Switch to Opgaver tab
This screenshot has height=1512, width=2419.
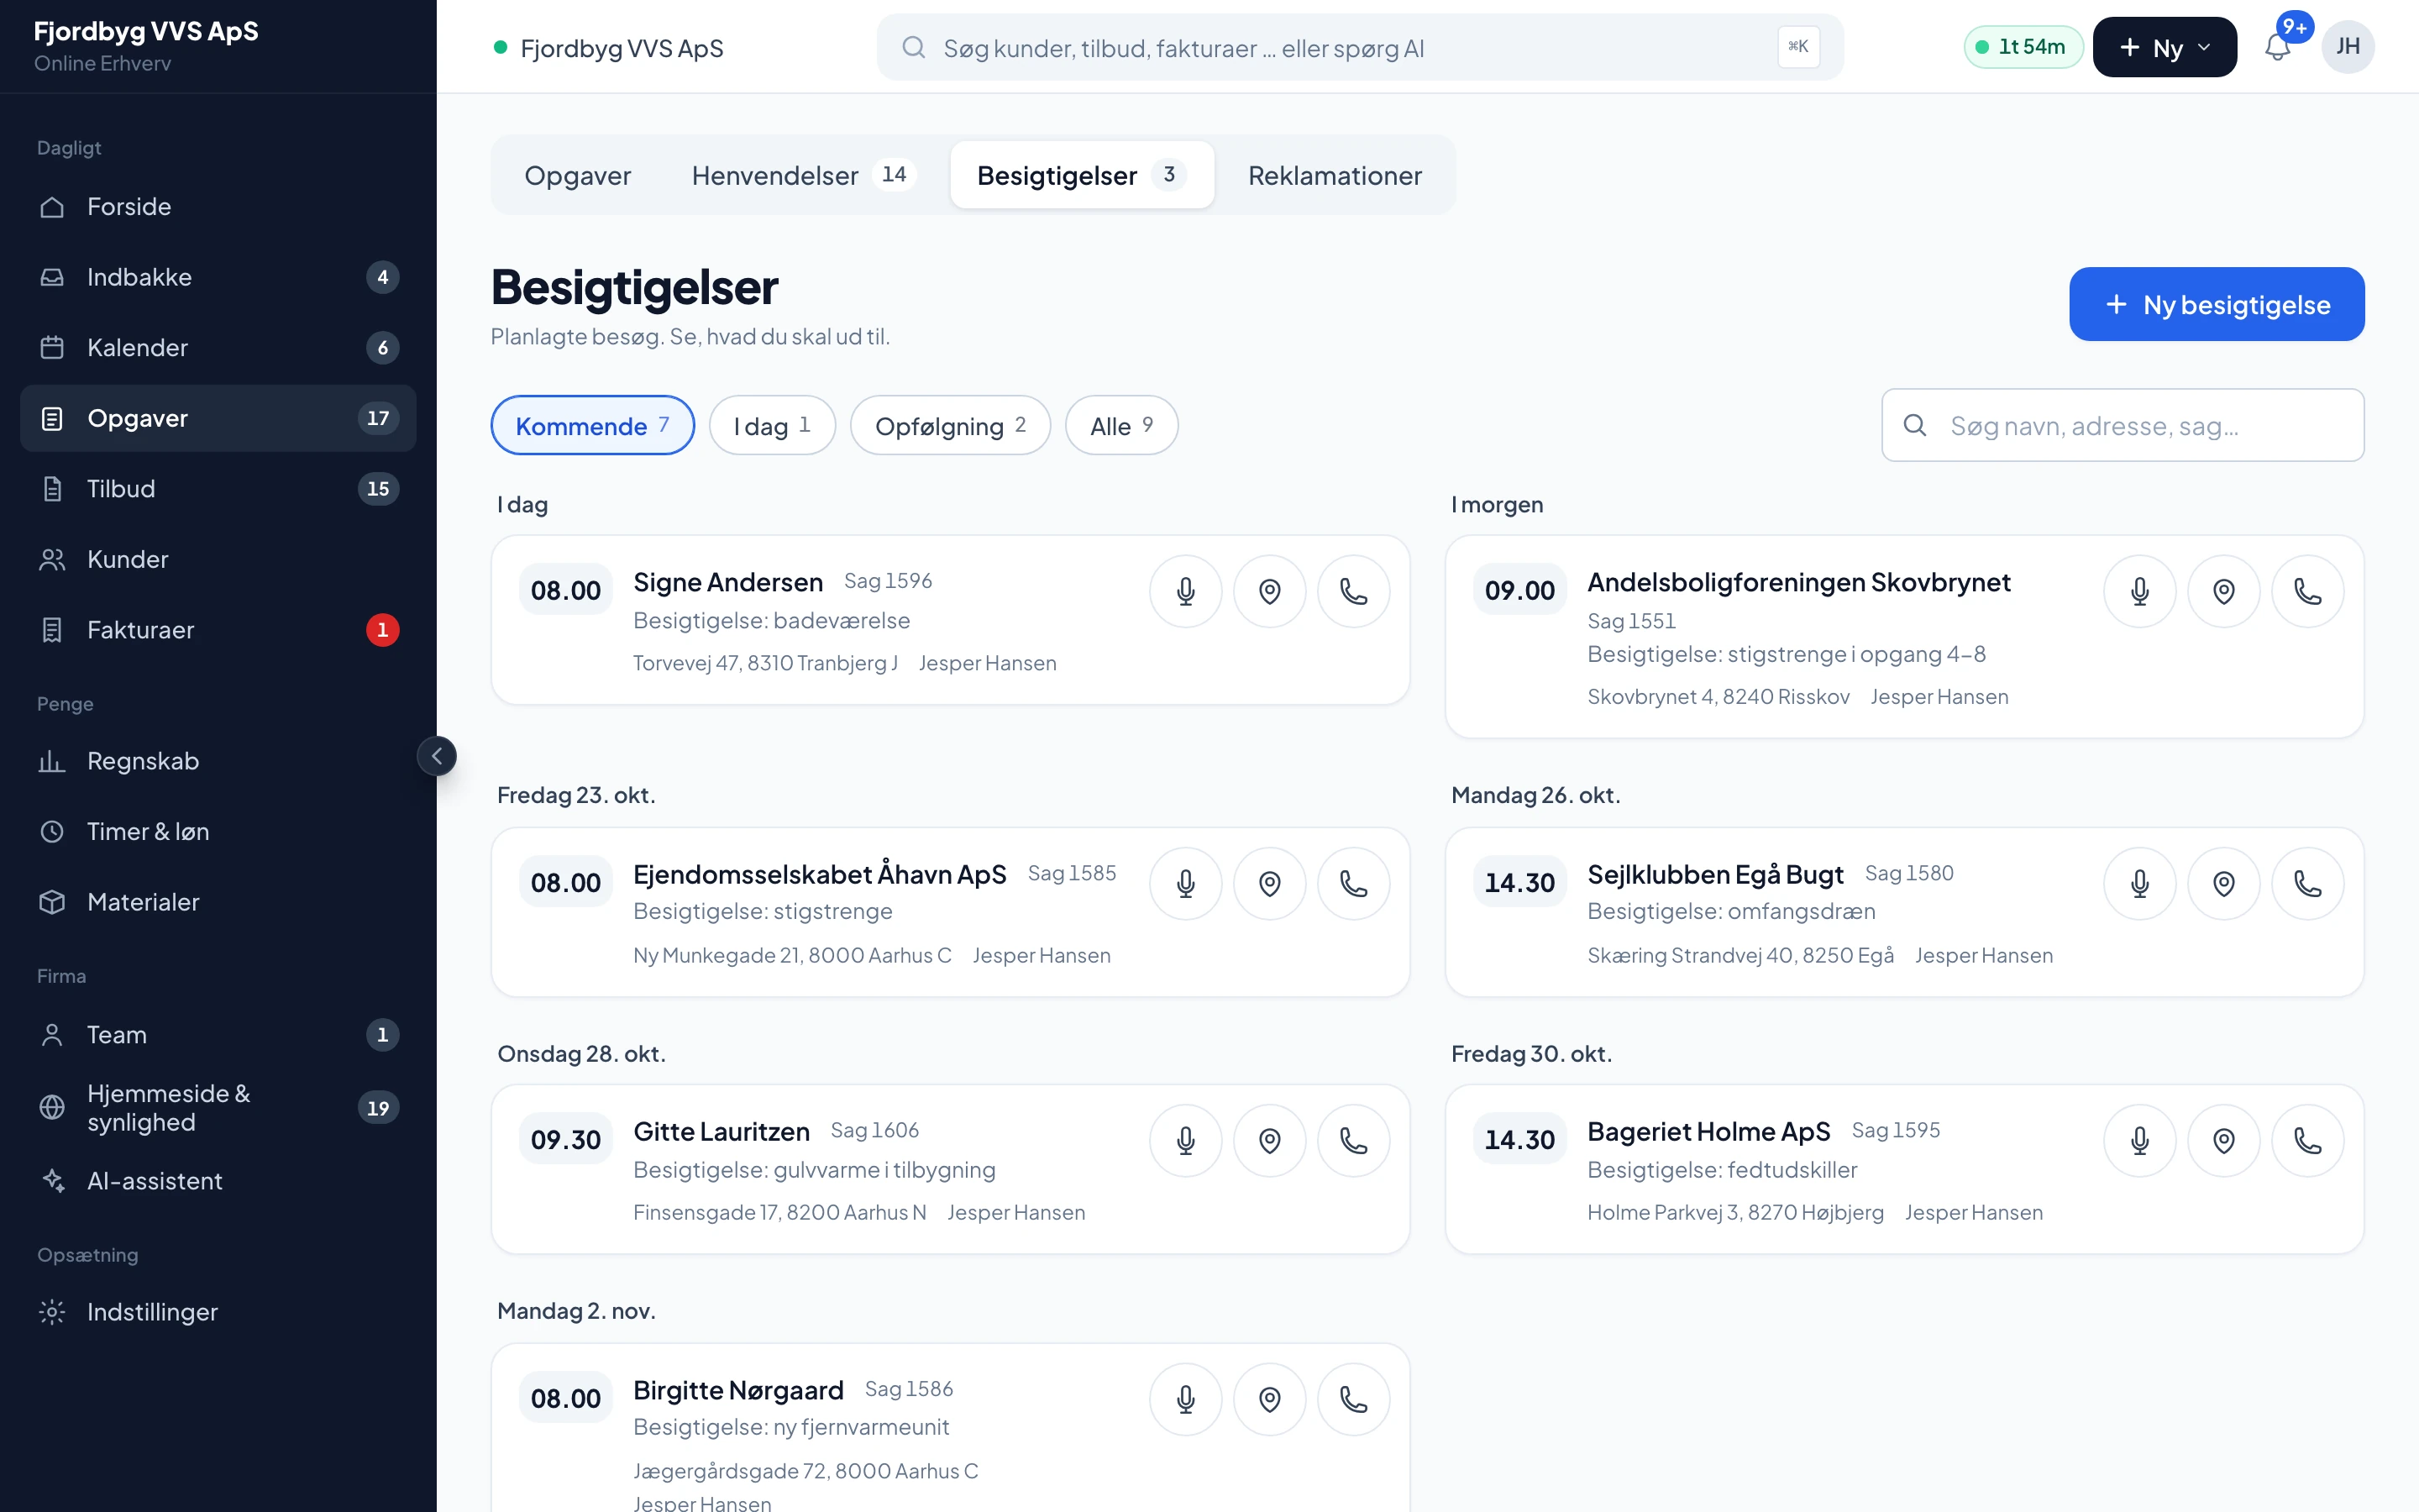point(578,175)
